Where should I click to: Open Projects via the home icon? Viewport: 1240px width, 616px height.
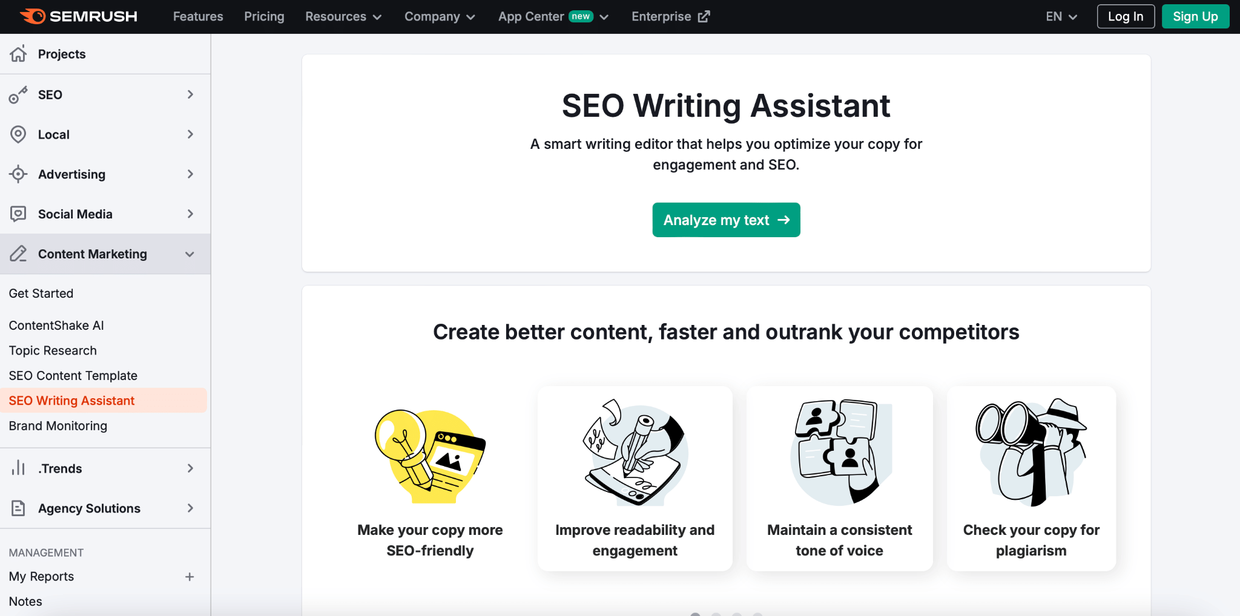point(19,54)
